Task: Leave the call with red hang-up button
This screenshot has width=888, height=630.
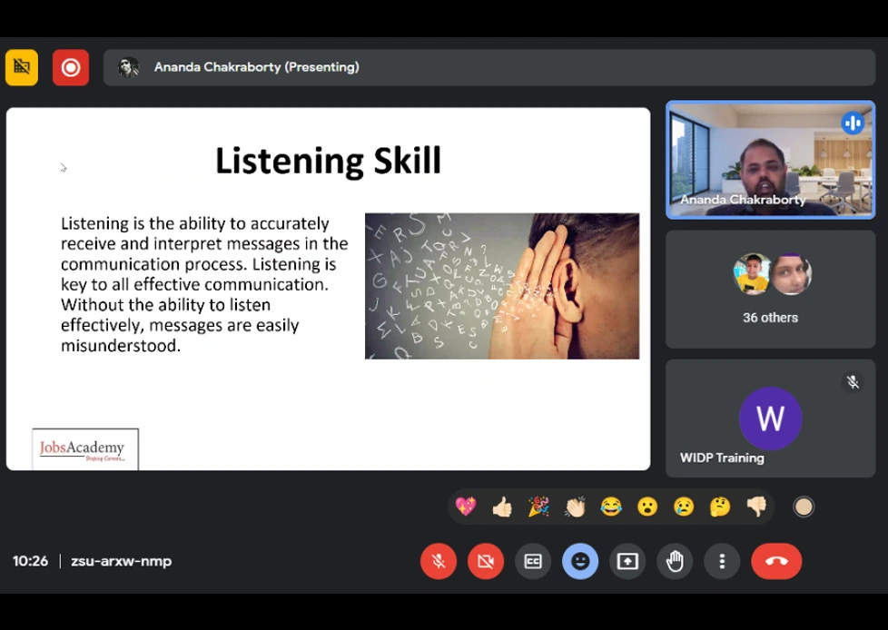Action: point(776,561)
